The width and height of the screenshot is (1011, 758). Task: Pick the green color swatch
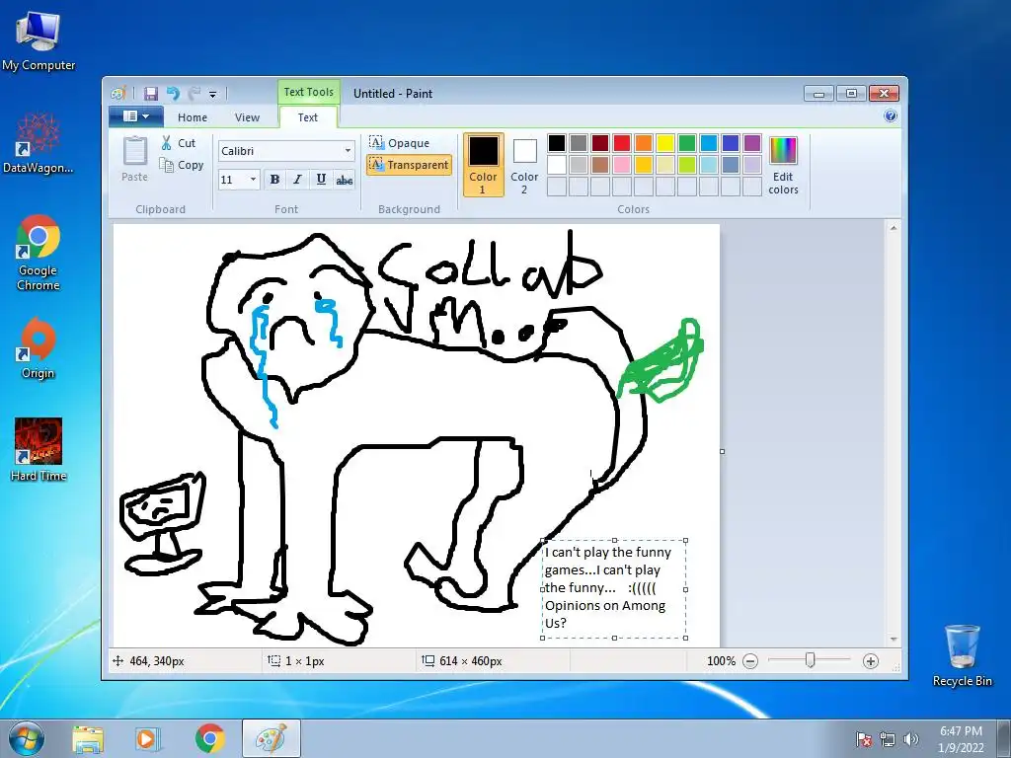coord(687,143)
